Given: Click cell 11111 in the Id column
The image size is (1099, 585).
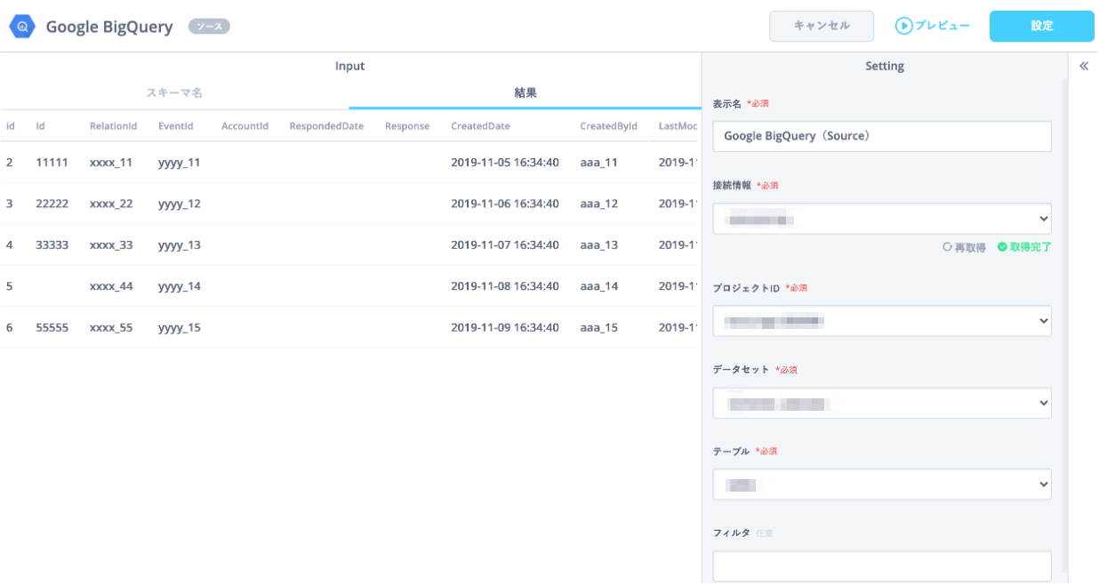Looking at the screenshot, I should click(52, 163).
